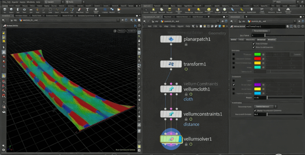Select the planarpatch1 node
The height and width of the screenshot is (155, 305).
tap(171, 39)
